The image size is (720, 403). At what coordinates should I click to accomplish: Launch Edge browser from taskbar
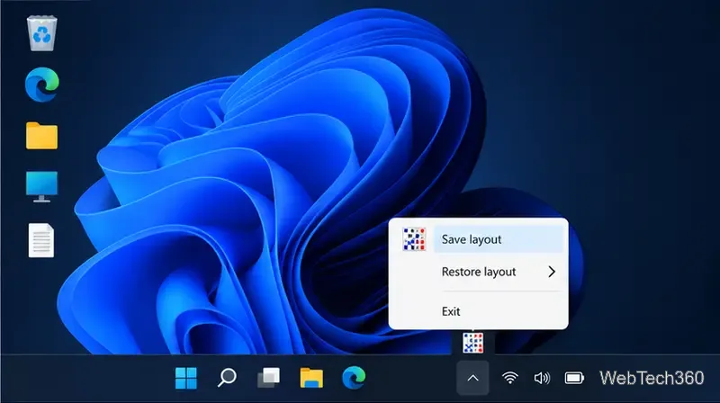click(354, 378)
